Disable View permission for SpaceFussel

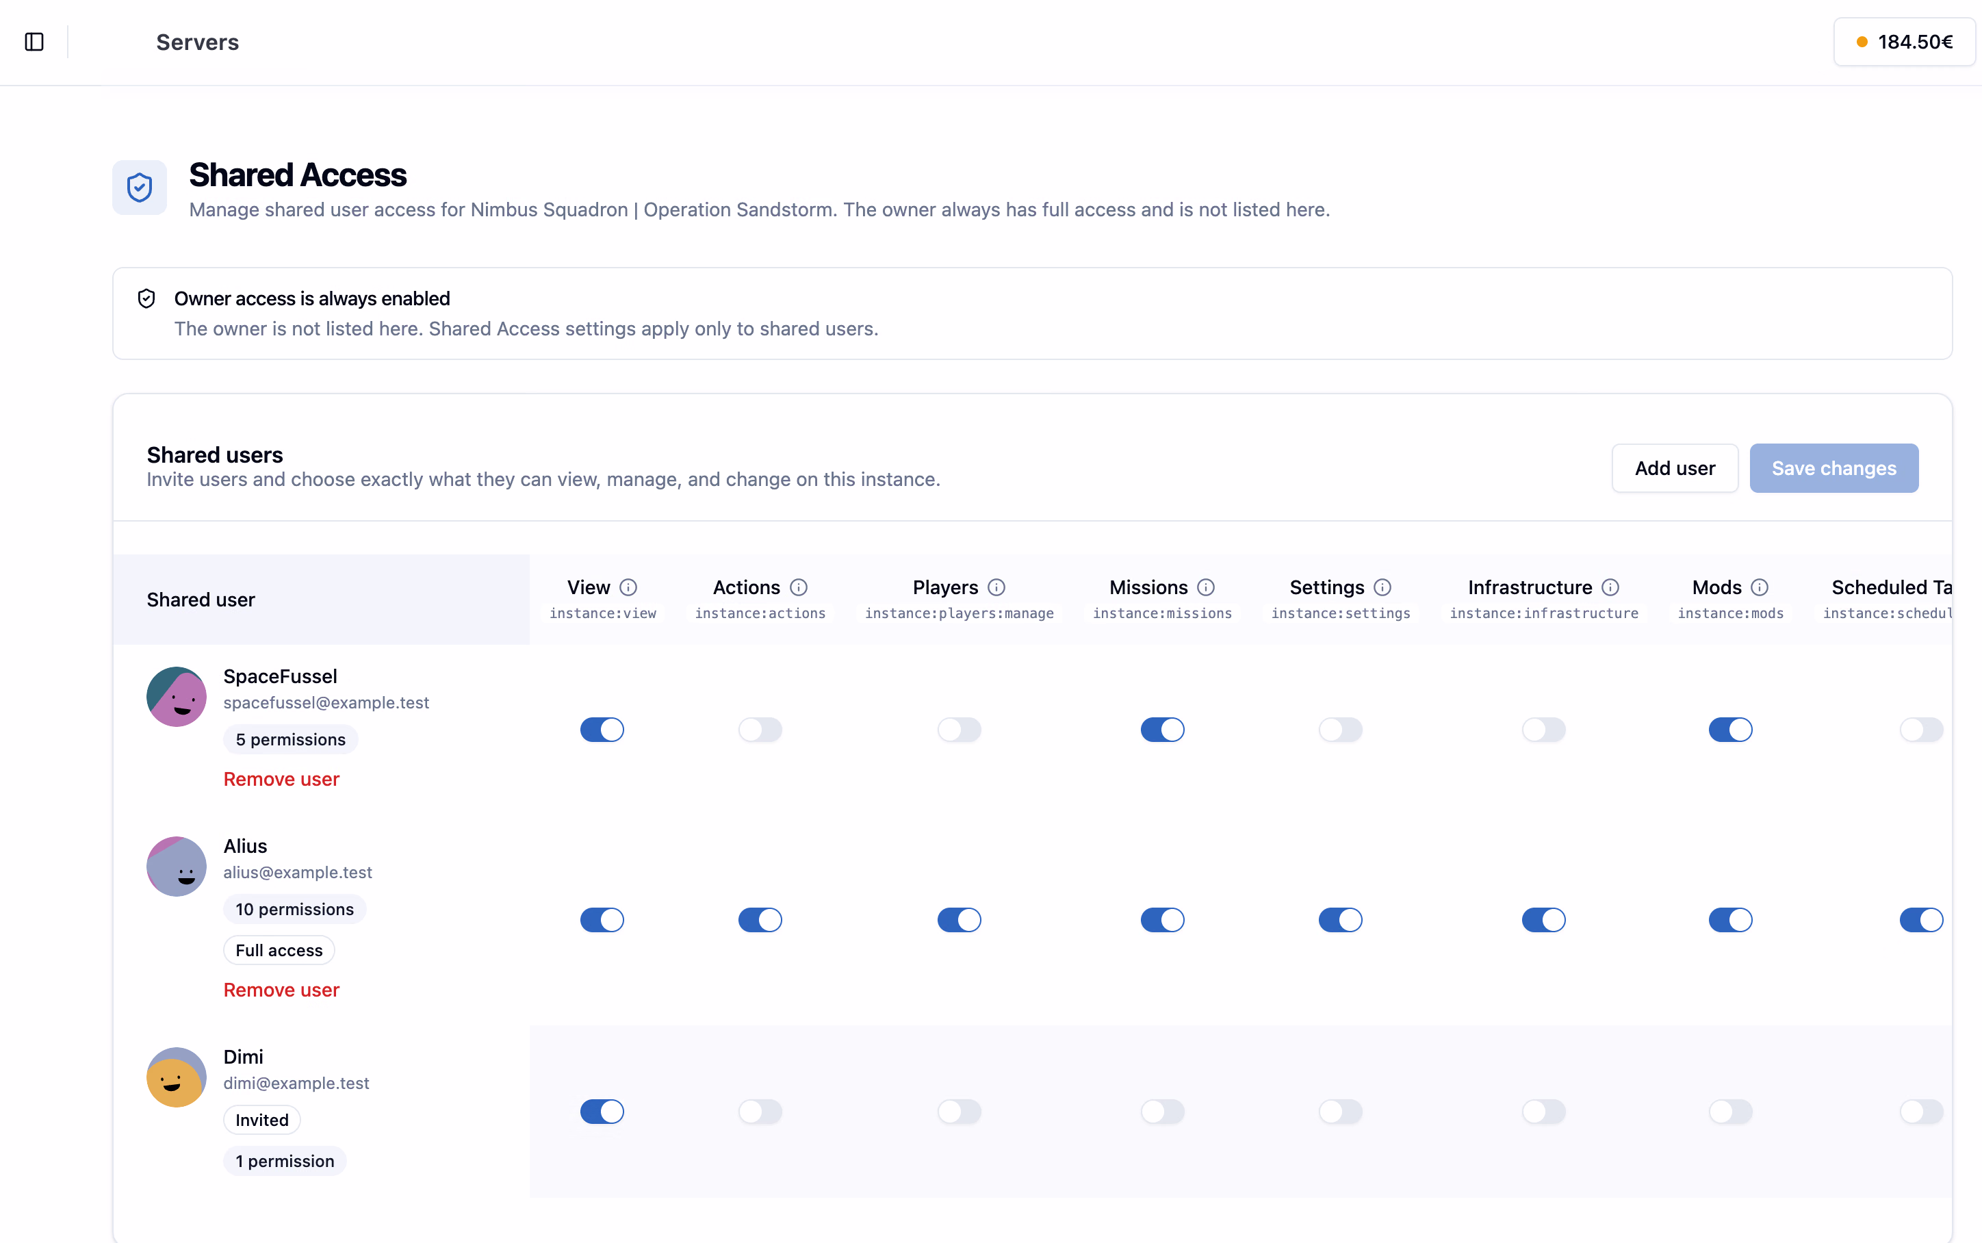tap(602, 729)
